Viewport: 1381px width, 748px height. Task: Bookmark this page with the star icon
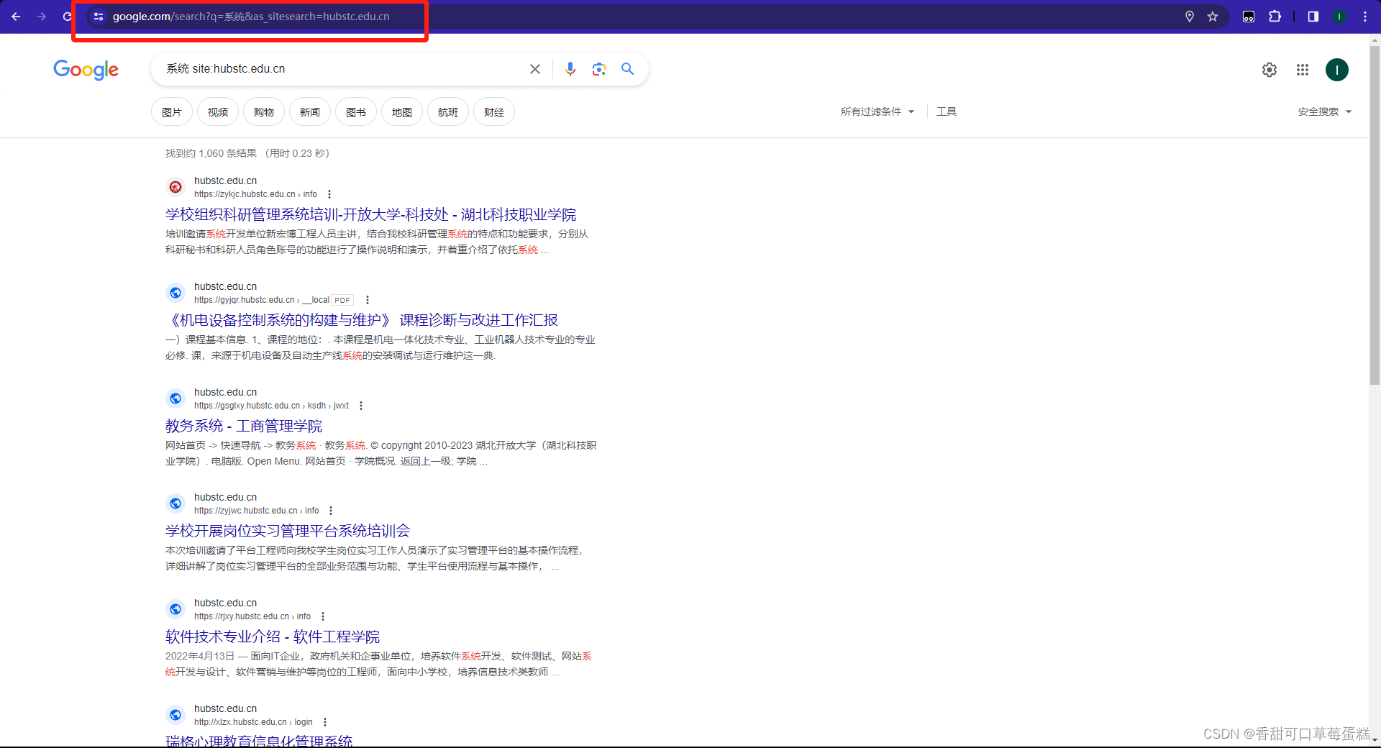click(1213, 17)
